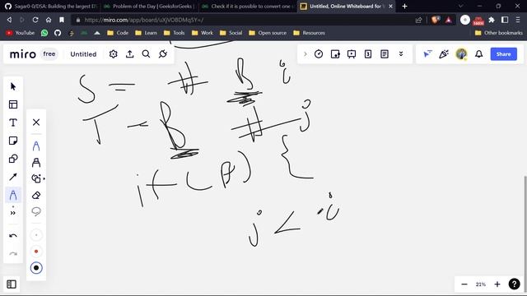Screen dimensions: 527x296
Task: Select the Sticky note tool
Action: tap(13, 141)
